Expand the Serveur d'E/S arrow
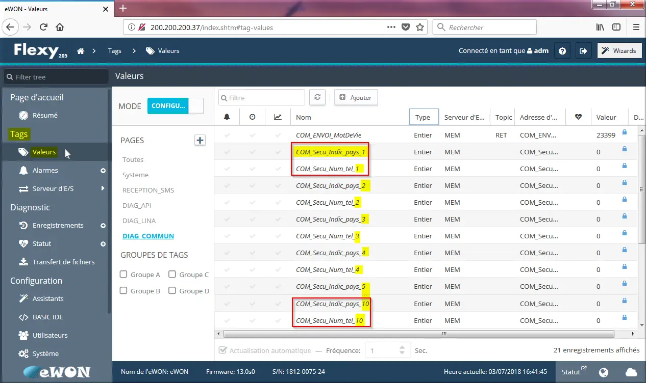This screenshot has height=383, width=646. (x=103, y=188)
